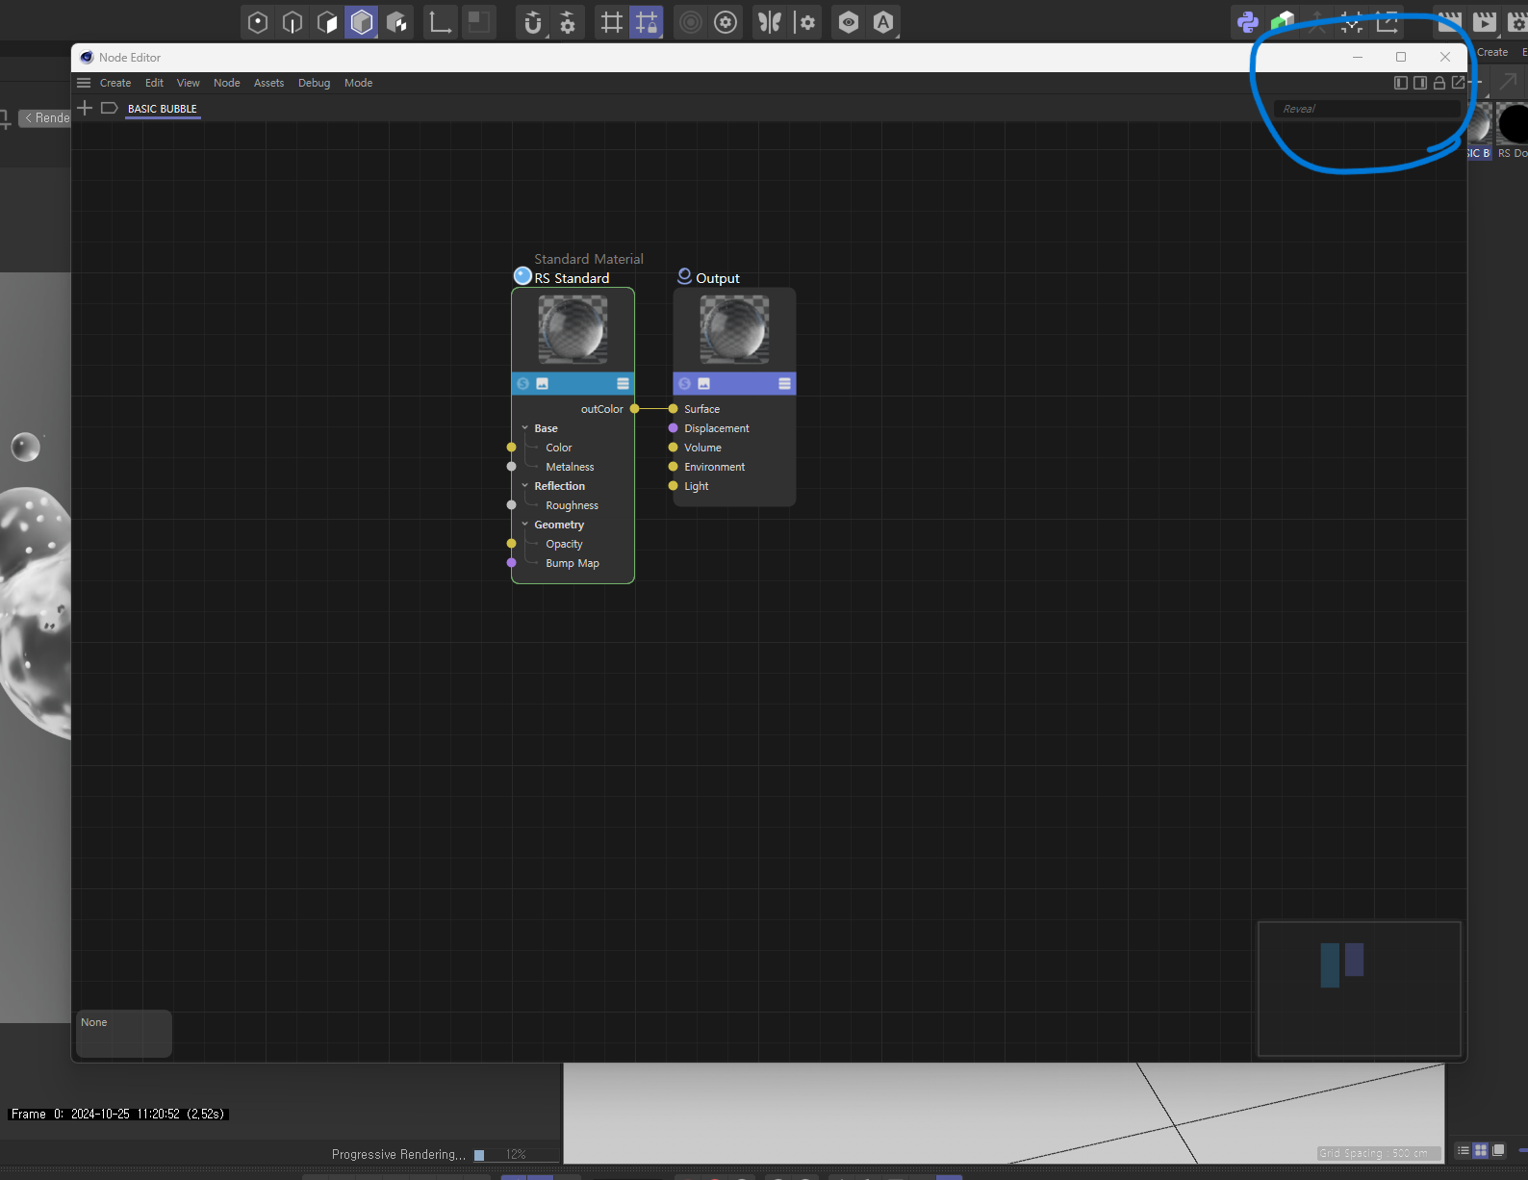The height and width of the screenshot is (1180, 1528).
Task: Open the Node Editor Create menu
Action: pyautogui.click(x=115, y=83)
